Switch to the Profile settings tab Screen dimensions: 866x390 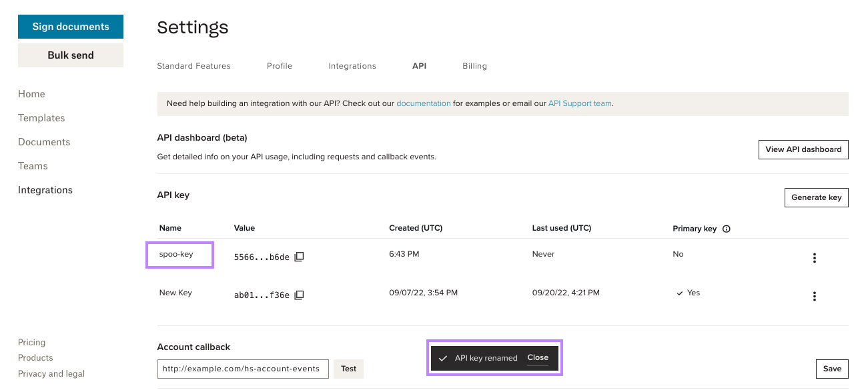280,65
